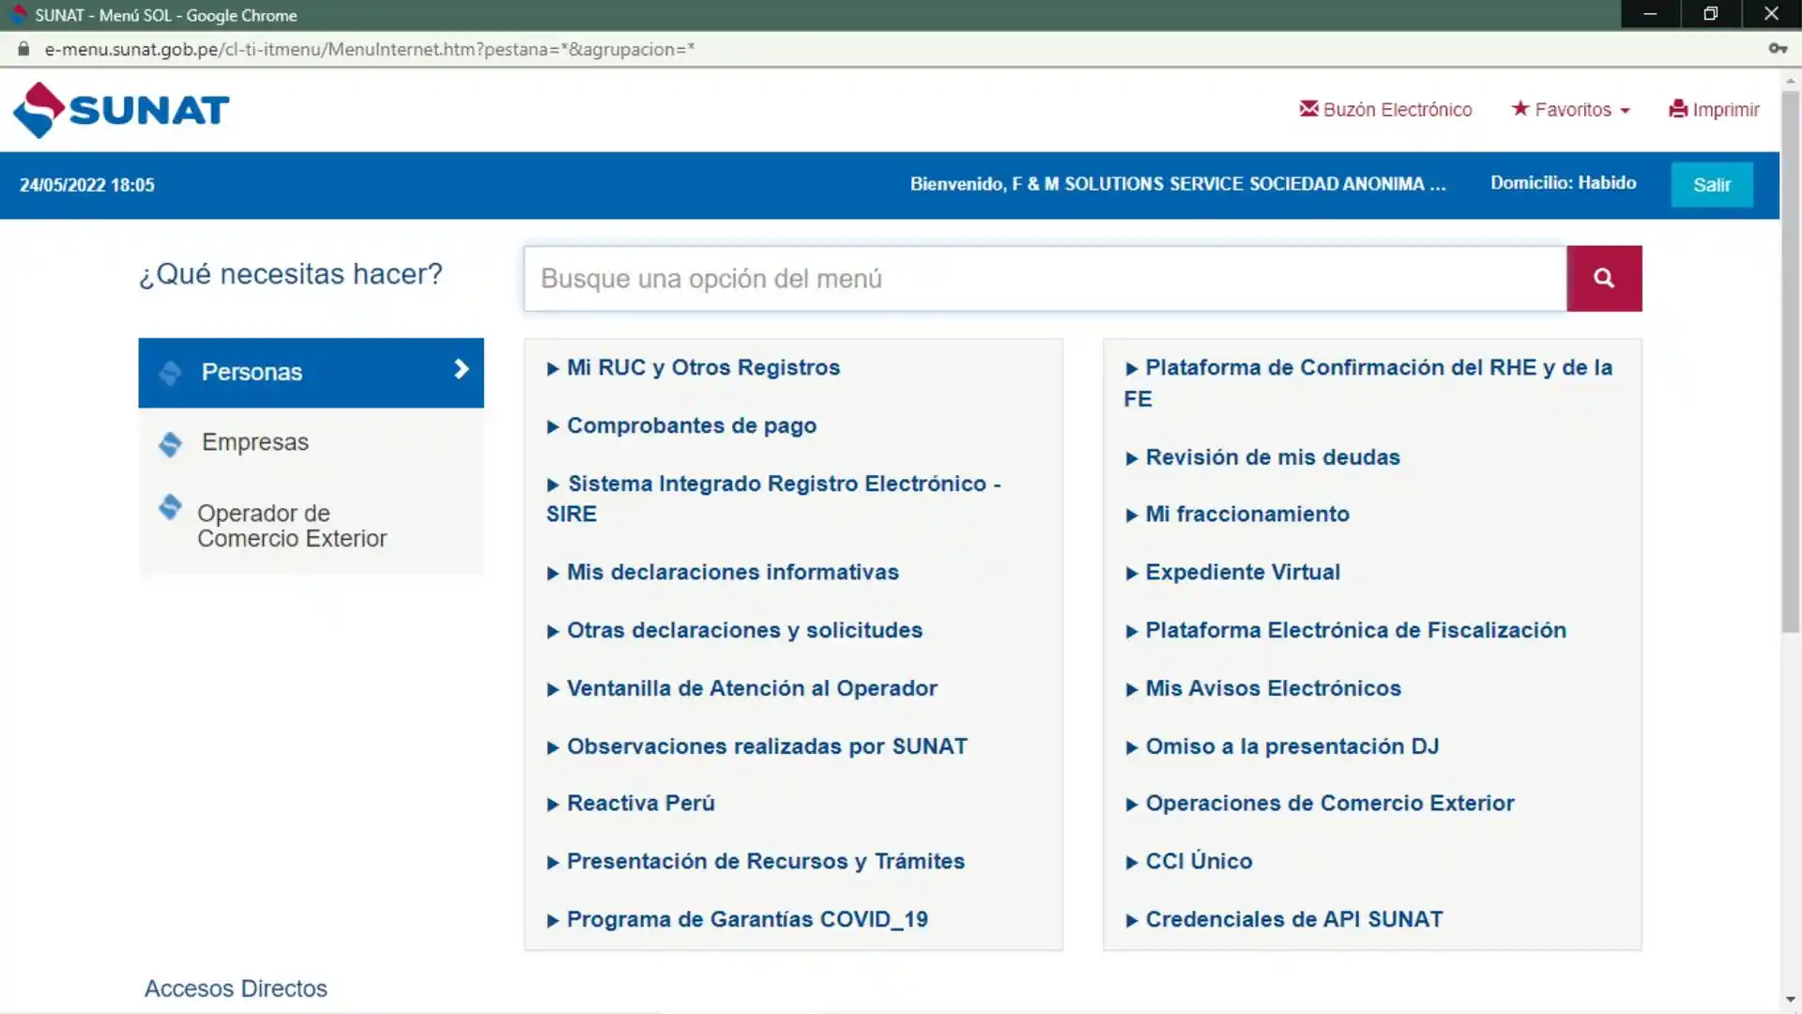1802x1014 pixels.
Task: Select the Personas menu tab
Action: pyautogui.click(x=311, y=373)
